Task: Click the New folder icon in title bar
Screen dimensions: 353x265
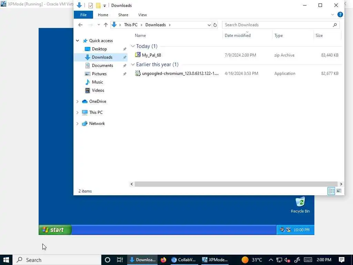Action: point(98,6)
